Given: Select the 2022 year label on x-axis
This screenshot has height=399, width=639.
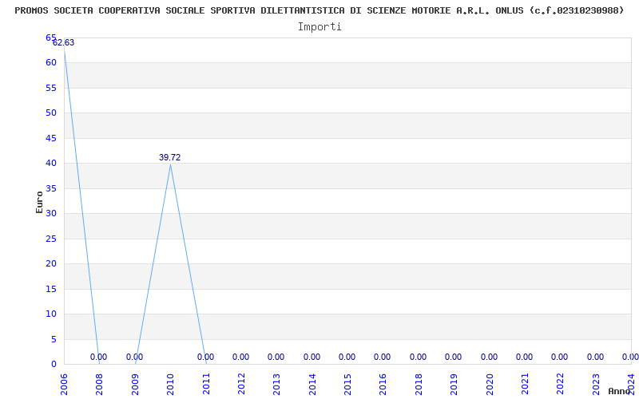Looking at the screenshot, I should (561, 384).
